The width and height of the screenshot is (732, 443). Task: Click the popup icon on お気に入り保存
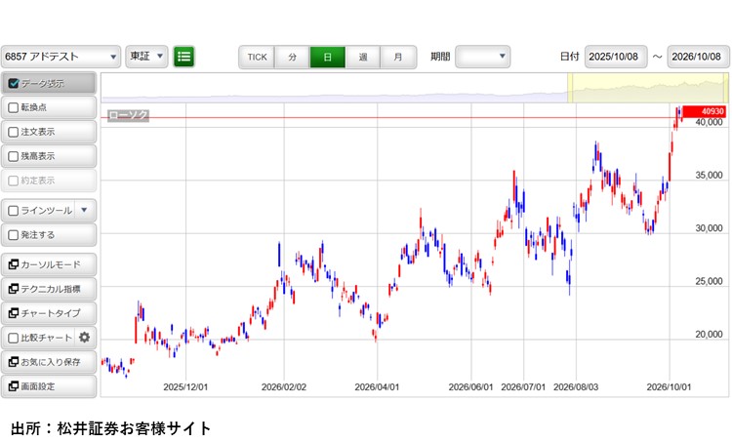[14, 362]
